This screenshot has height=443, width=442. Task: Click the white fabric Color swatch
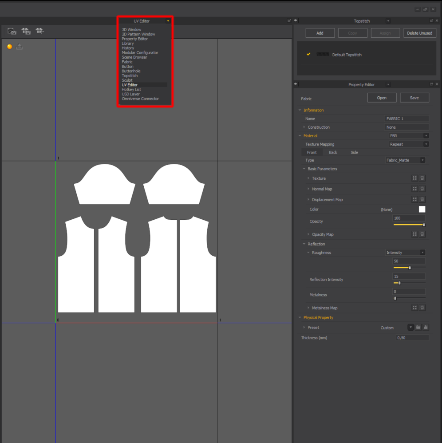click(422, 209)
